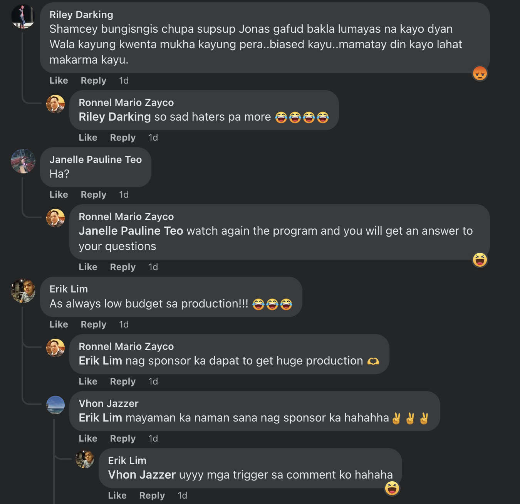The height and width of the screenshot is (504, 520).
Task: Like Ronnel's "so sad haters pa more" reply
Action: pos(88,138)
